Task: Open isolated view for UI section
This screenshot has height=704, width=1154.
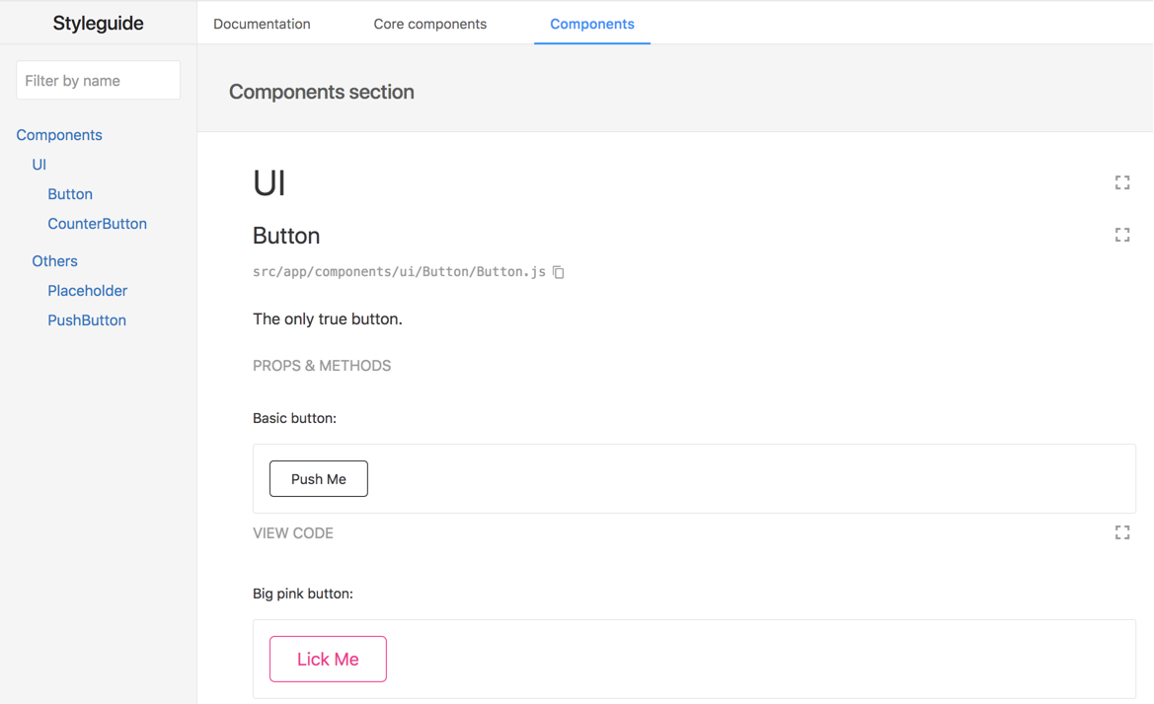Action: point(1122,182)
